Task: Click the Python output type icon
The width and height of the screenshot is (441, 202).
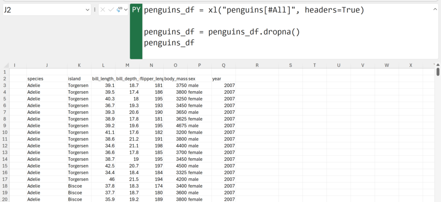Action: 118,9
